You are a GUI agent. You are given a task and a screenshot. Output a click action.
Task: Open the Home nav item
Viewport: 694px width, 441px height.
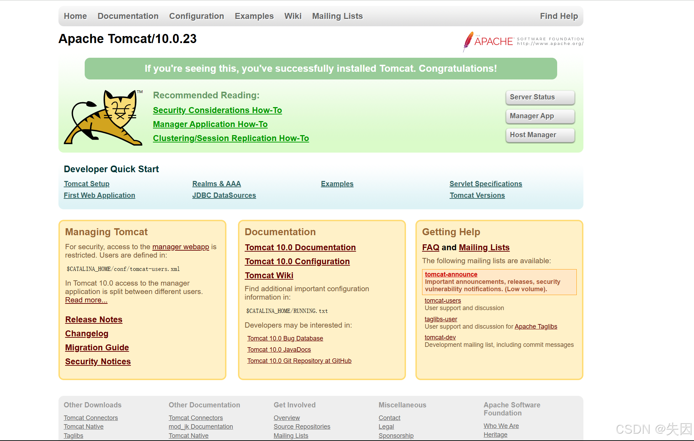click(x=75, y=16)
